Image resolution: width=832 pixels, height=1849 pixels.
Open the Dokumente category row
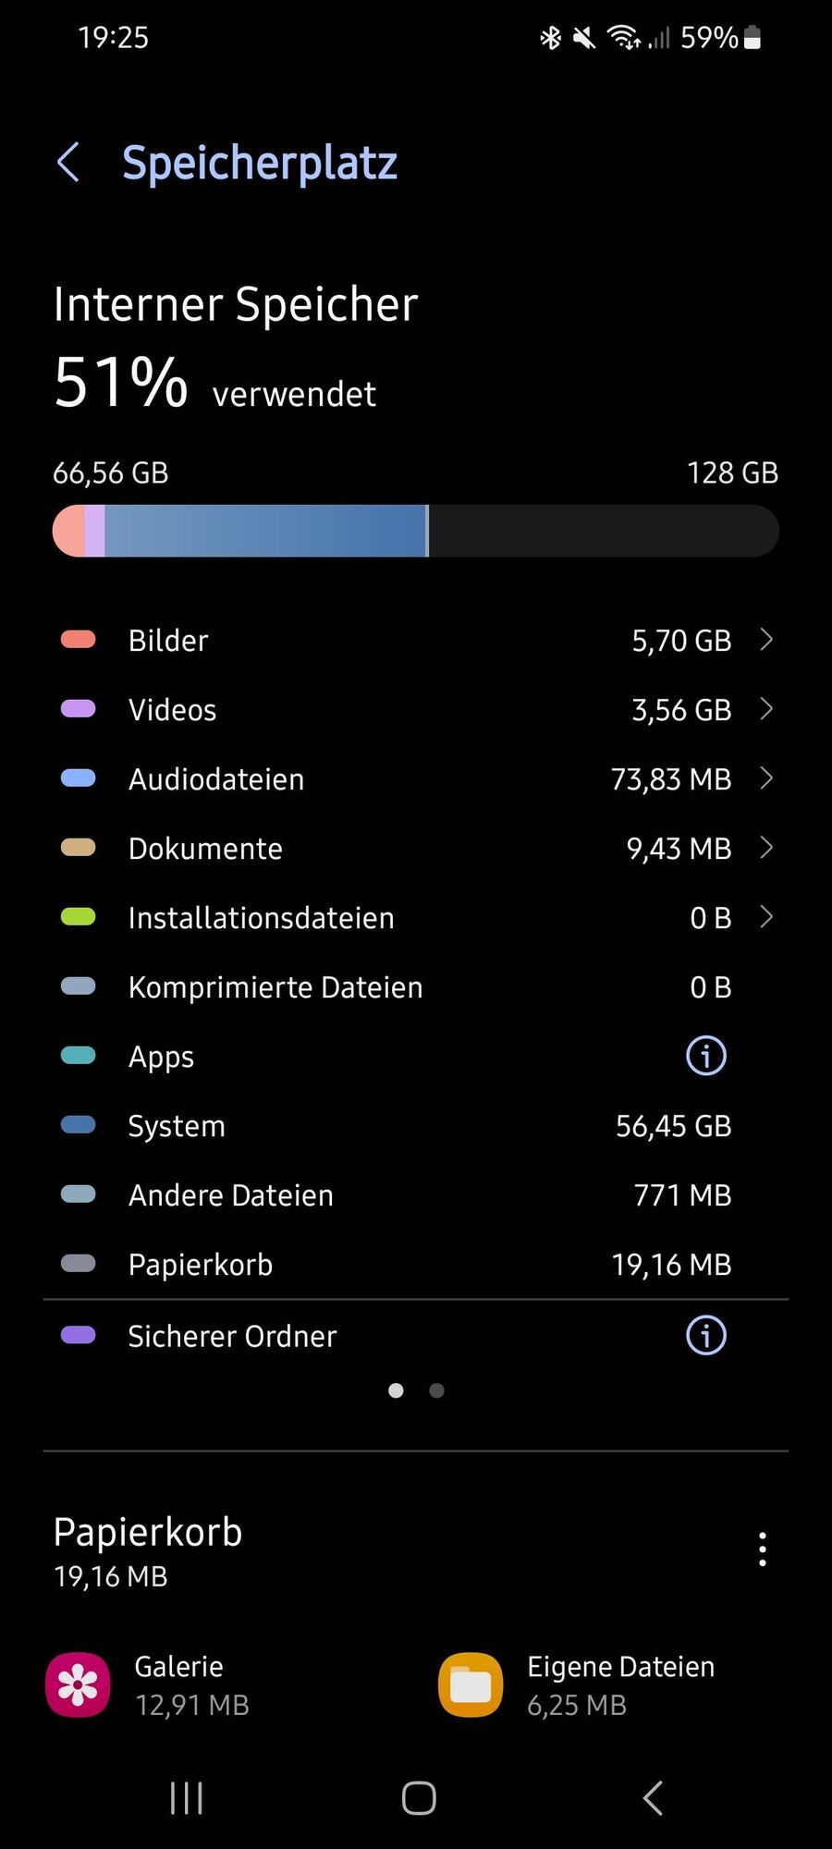(x=416, y=848)
